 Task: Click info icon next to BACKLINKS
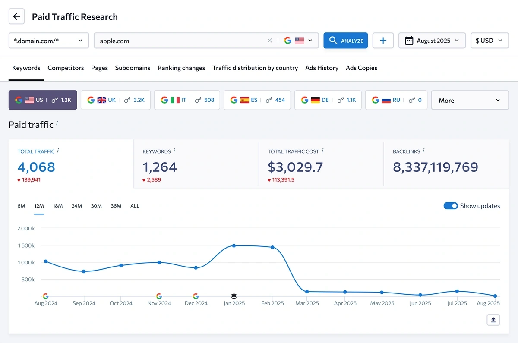coord(423,151)
